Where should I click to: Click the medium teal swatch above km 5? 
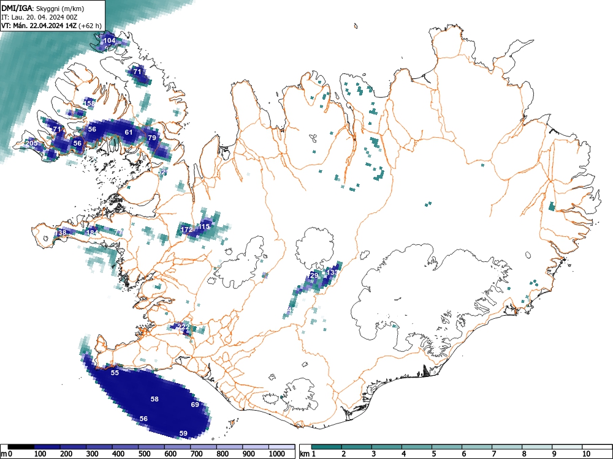tap(446, 447)
